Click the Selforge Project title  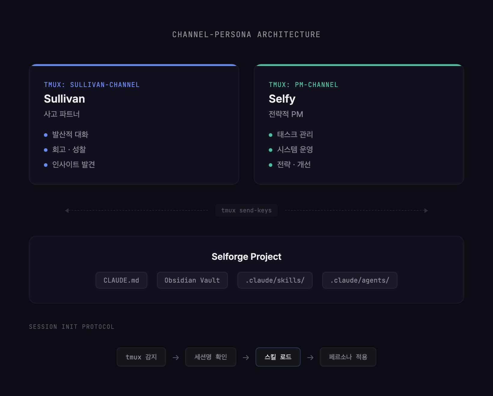246,256
